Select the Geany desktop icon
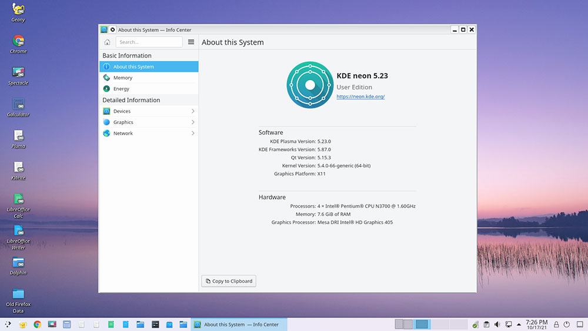Image resolution: width=588 pixels, height=331 pixels. click(18, 12)
